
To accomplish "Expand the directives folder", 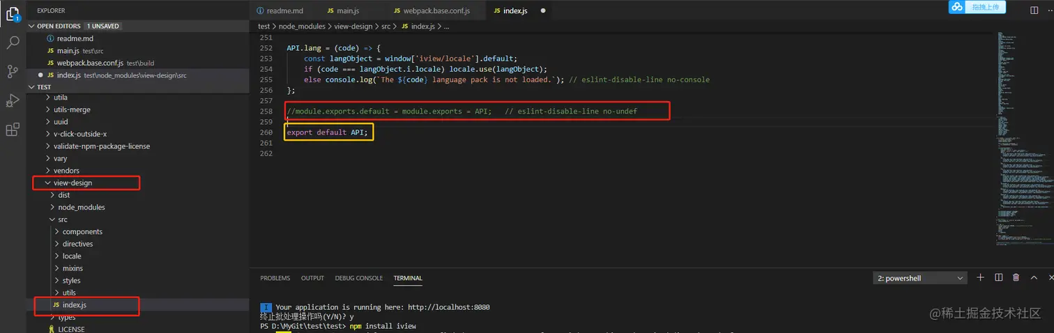I will pyautogui.click(x=57, y=244).
